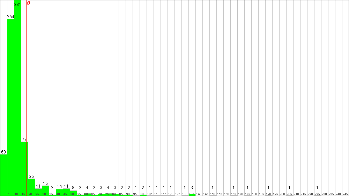Click the x-axis tick label 125
This screenshot has width=349, height=196.
178,194
